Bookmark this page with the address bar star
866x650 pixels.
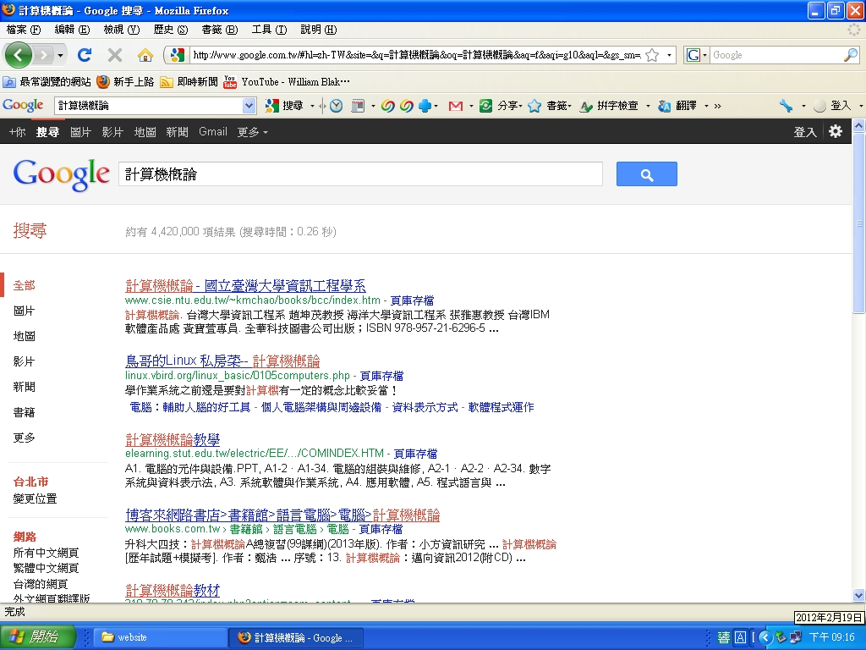point(652,55)
